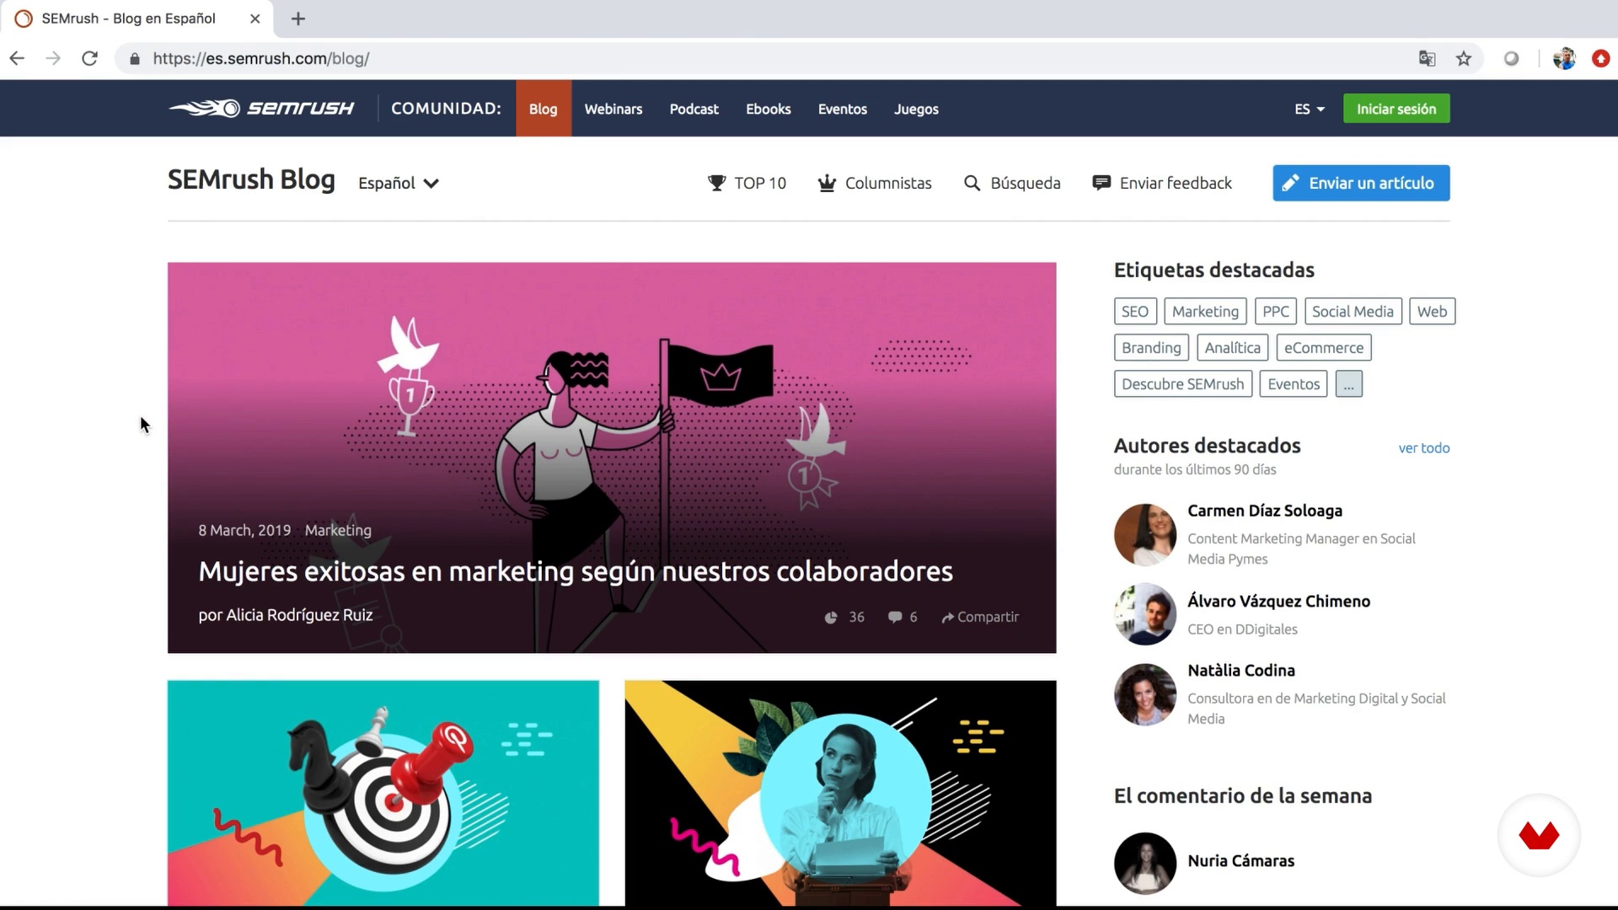Viewport: 1618px width, 910px height.
Task: Close the SEMrush Blog en Español tab
Action: click(254, 19)
